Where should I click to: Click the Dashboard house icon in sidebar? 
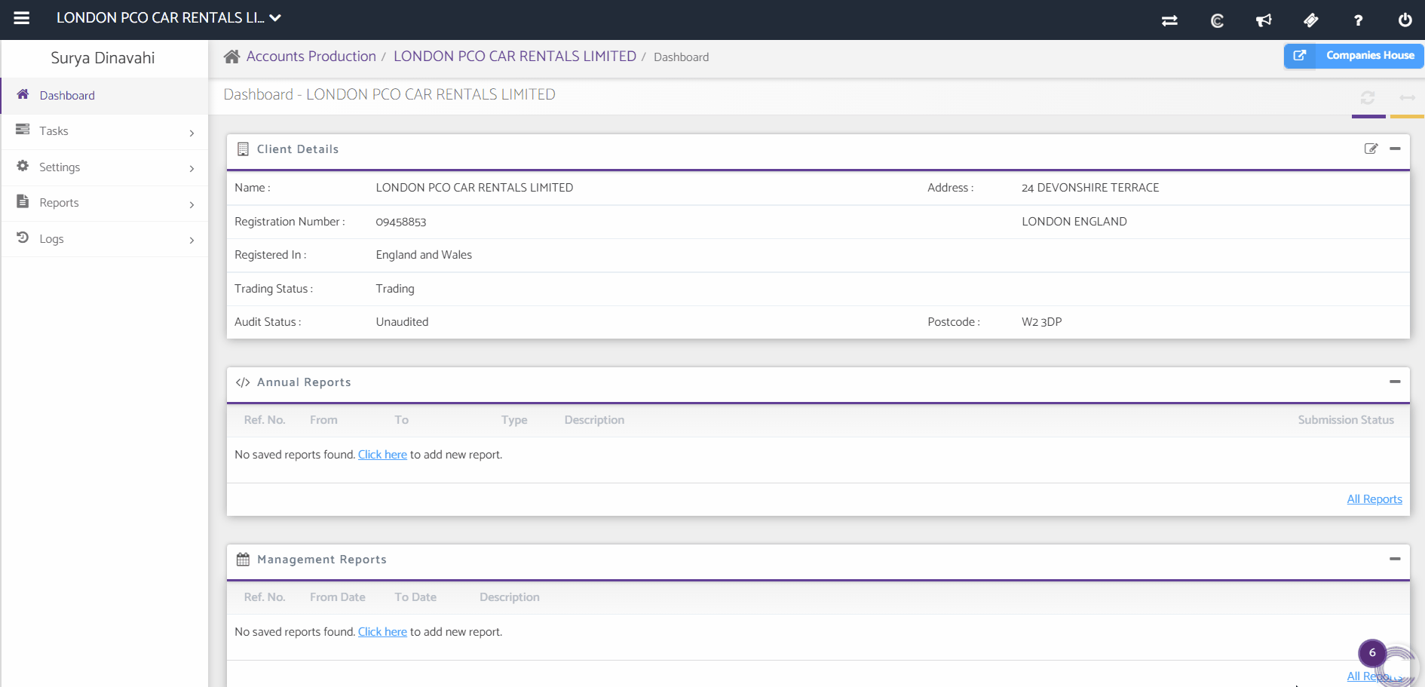23,94
